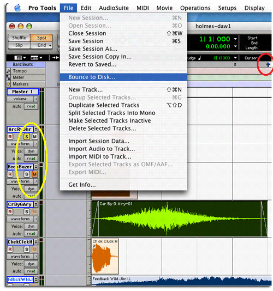The width and height of the screenshot is (273, 291).
Task: Select the Master 1 track name
Action: click(23, 92)
